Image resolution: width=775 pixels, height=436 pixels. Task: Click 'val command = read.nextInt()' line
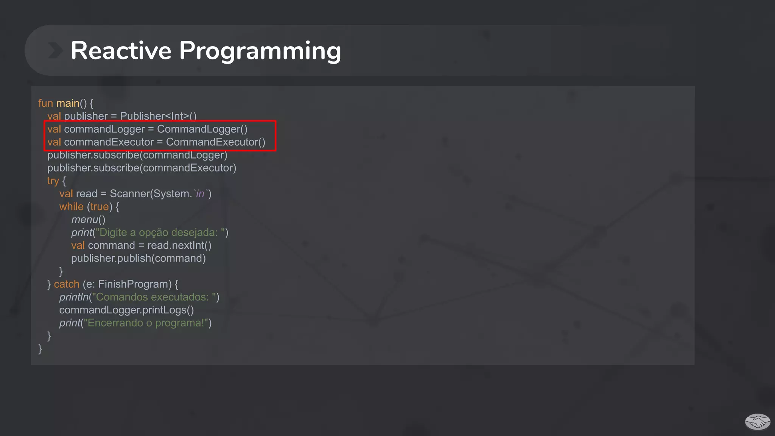[x=142, y=245]
